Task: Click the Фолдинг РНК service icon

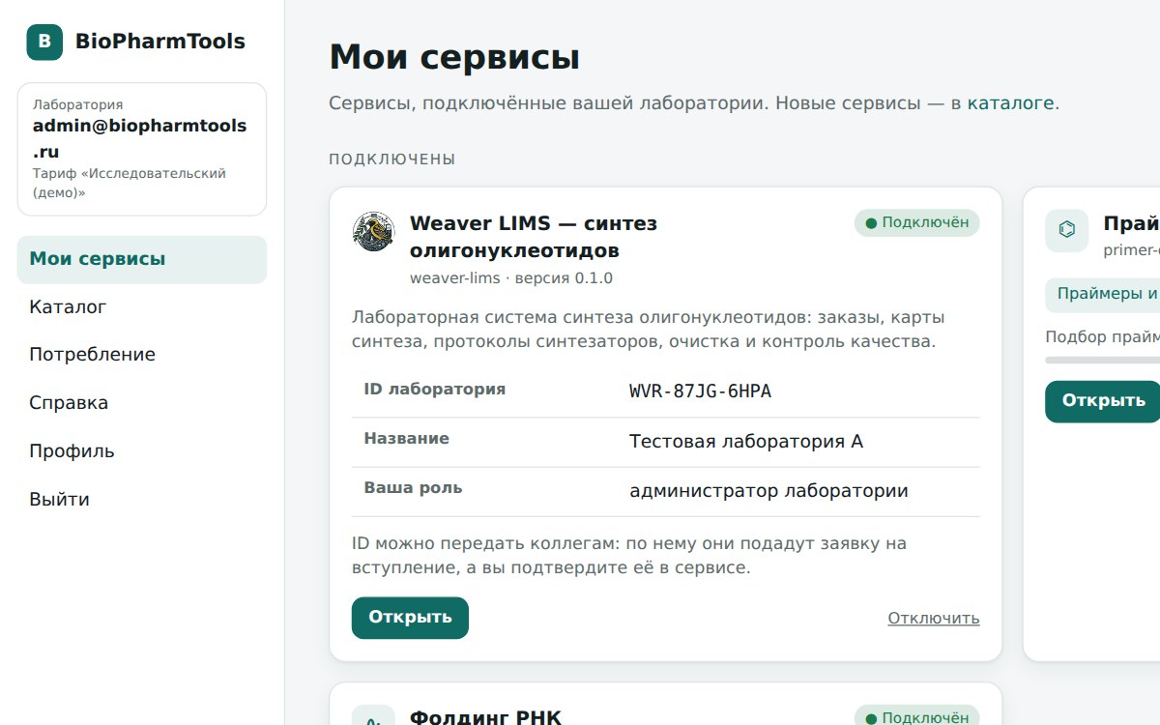Action: [x=373, y=715]
